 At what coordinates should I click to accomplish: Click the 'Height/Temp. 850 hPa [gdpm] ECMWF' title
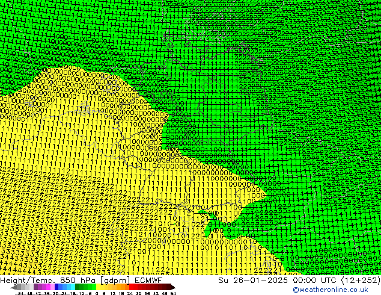point(81,281)
